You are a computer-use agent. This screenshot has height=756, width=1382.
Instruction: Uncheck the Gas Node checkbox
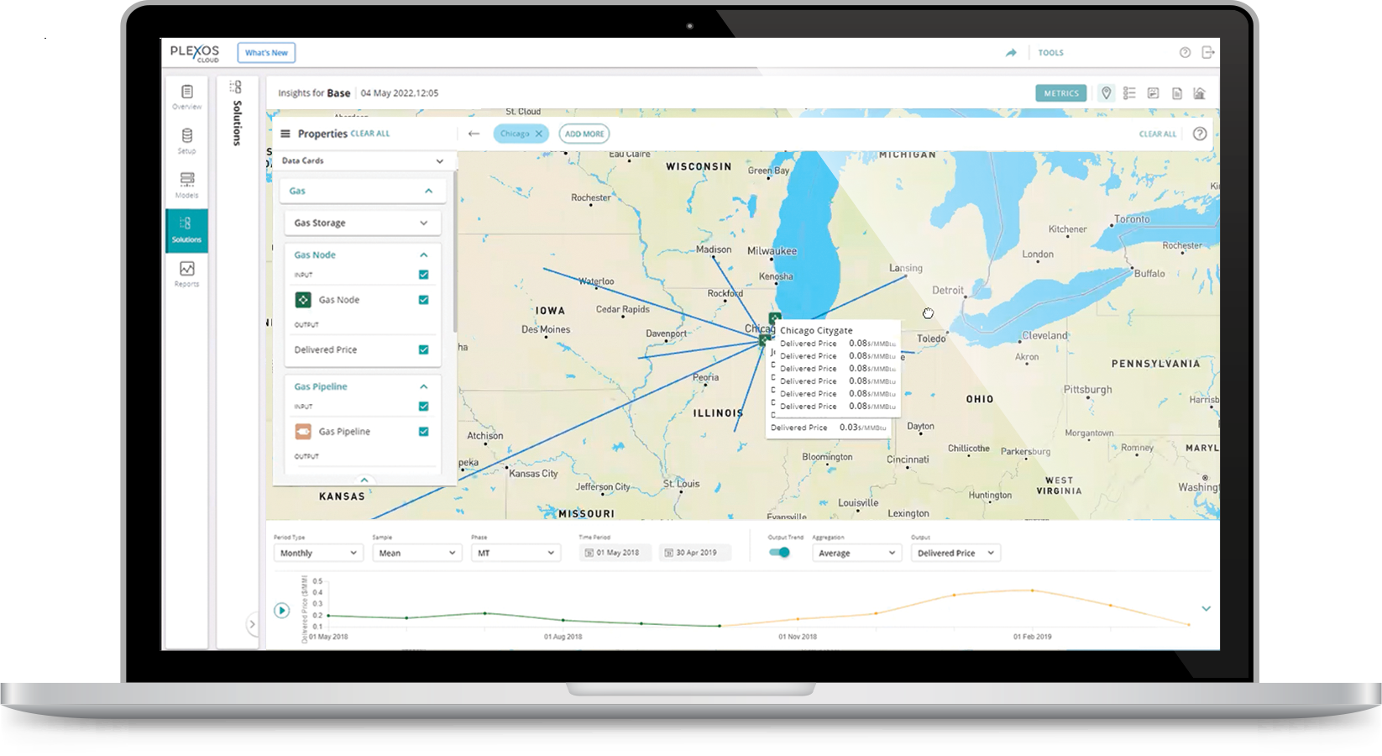pyautogui.click(x=423, y=300)
